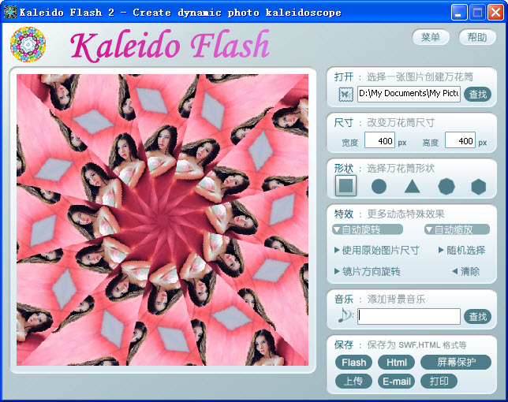Screen dimensions: 508x402
Task: Close the Kaleido Flash window
Action: point(495,13)
